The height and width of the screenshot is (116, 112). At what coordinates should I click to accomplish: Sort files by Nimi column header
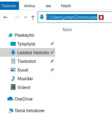pos(67,30)
